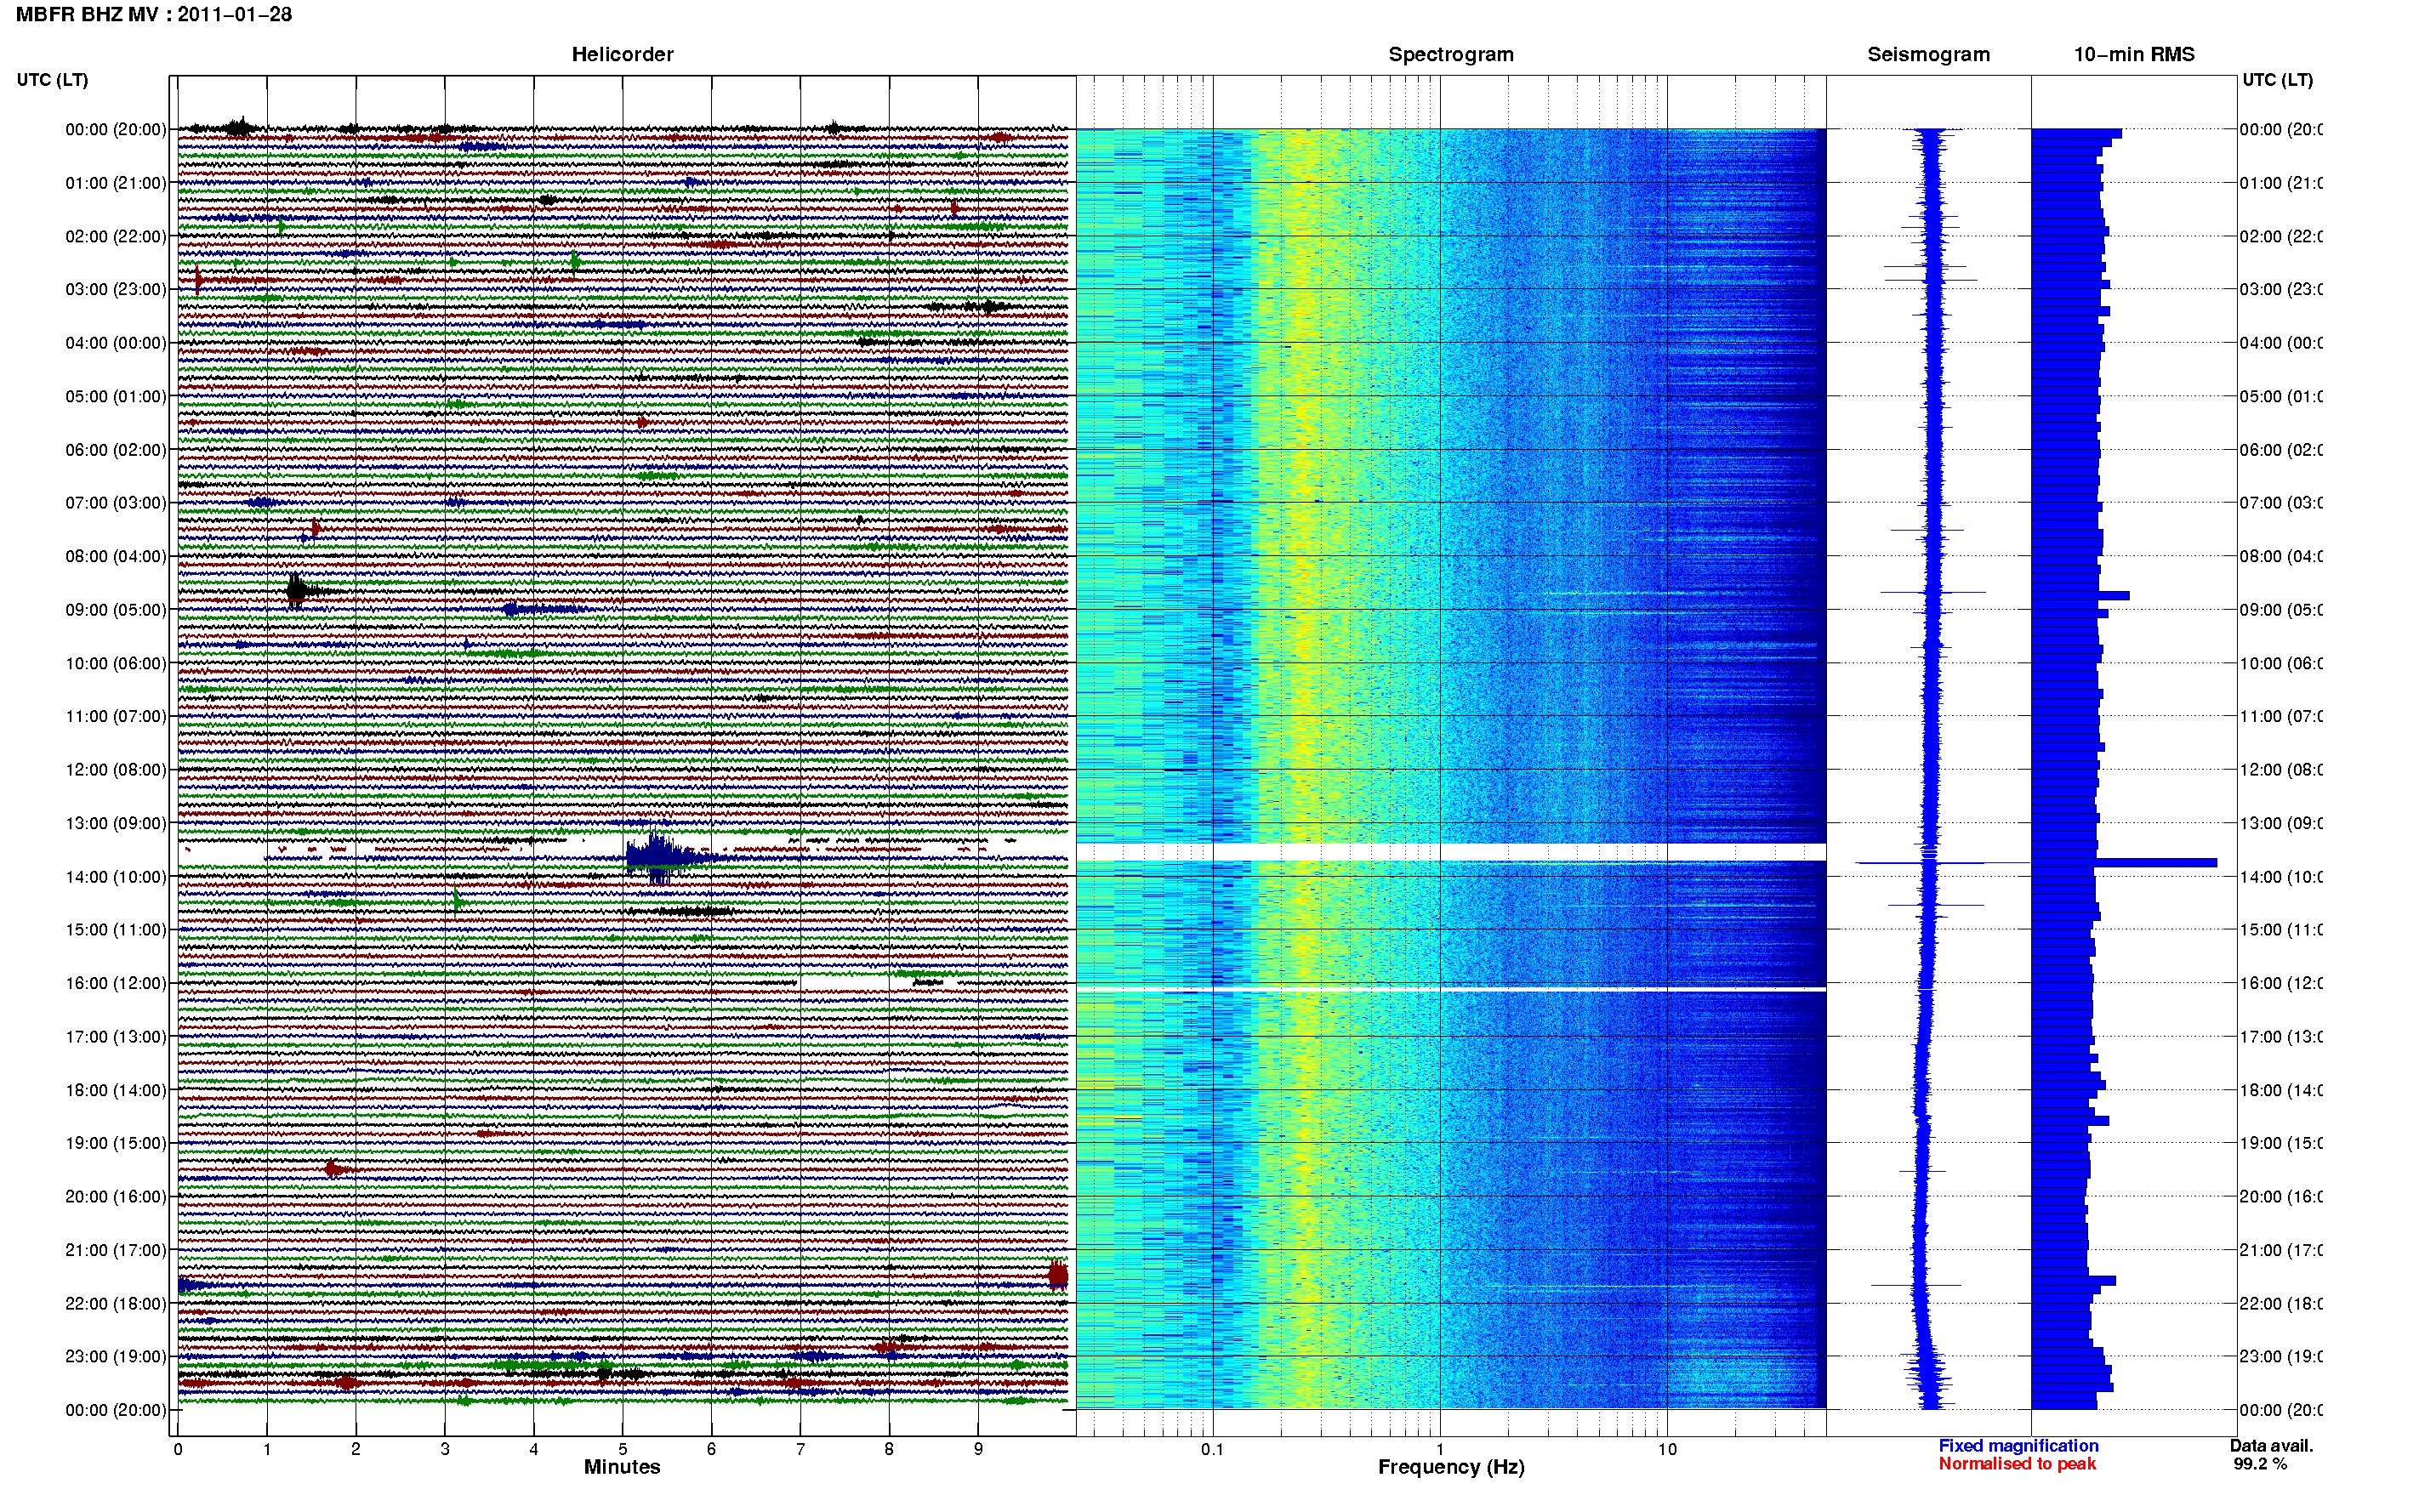This screenshot has height=1512, width=2419.
Task: Click the left 22:00 (18:00) time label
Action: [116, 1304]
